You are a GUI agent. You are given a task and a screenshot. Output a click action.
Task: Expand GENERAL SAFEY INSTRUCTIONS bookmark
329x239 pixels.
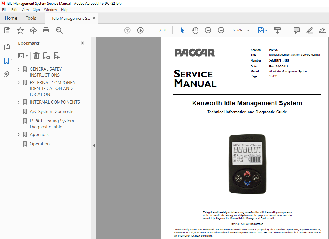tap(19, 69)
